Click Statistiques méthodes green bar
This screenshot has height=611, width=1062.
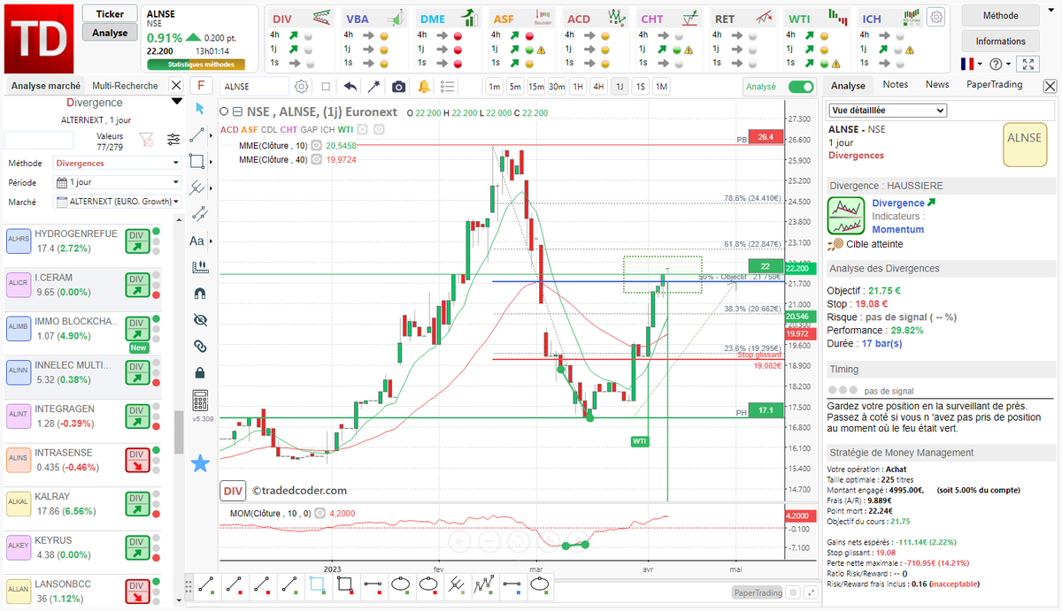196,65
